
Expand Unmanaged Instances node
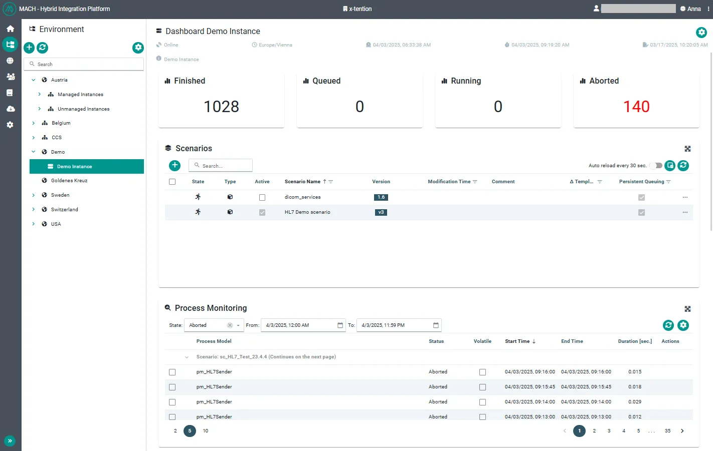point(40,109)
